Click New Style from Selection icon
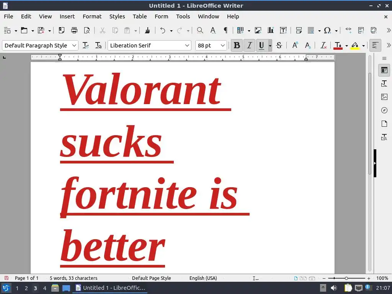The height and width of the screenshot is (294, 392). coord(98,46)
